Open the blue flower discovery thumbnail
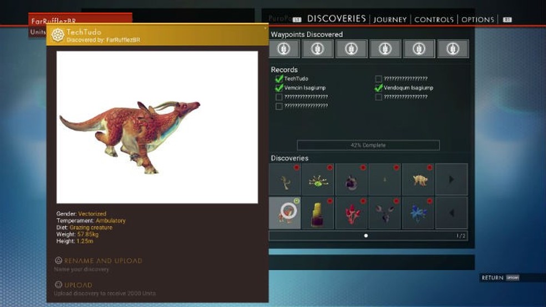This screenshot has height=307, width=546. (x=418, y=213)
